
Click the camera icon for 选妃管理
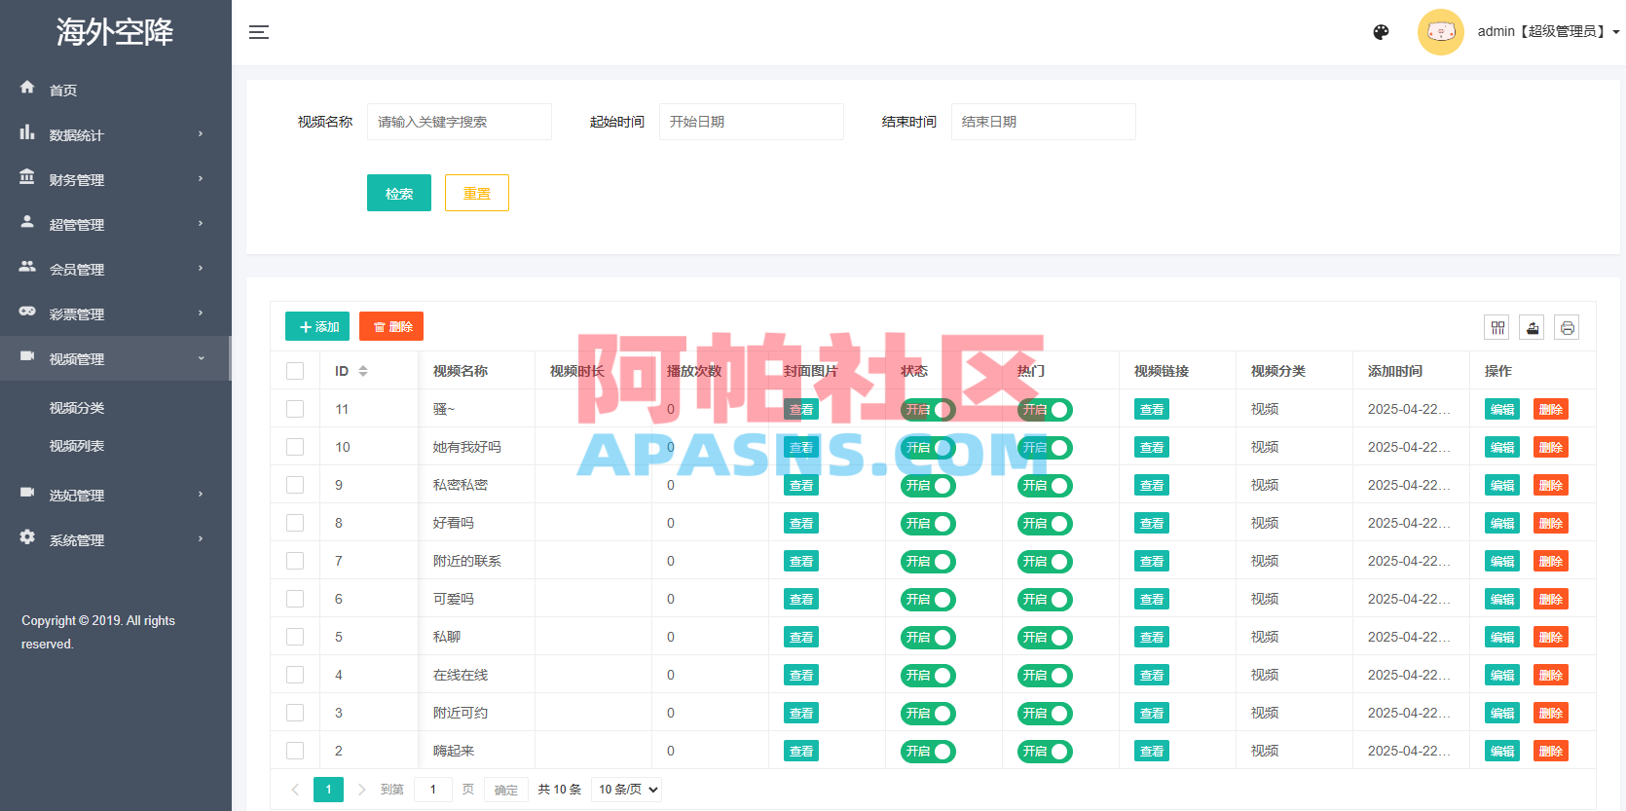pyautogui.click(x=27, y=492)
